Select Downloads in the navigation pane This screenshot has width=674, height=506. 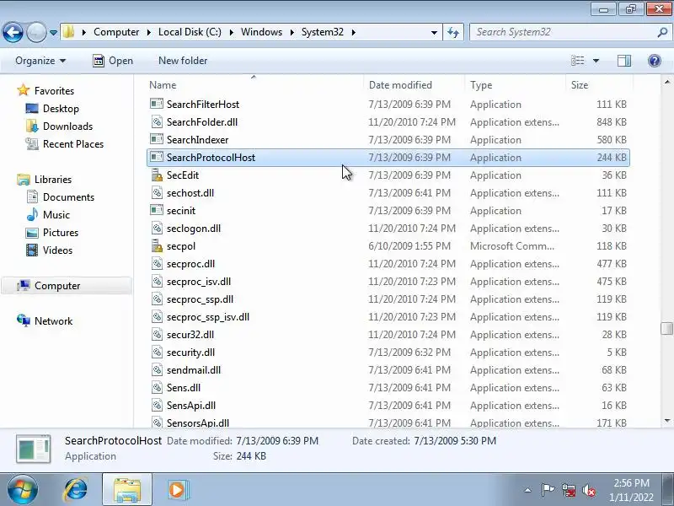click(67, 126)
